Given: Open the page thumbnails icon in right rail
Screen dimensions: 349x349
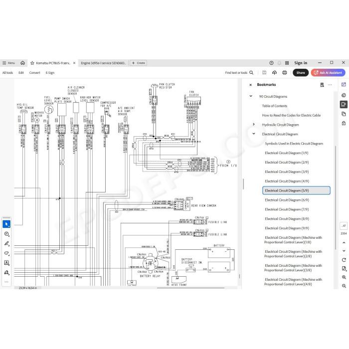Looking at the screenshot, I should point(344,114).
